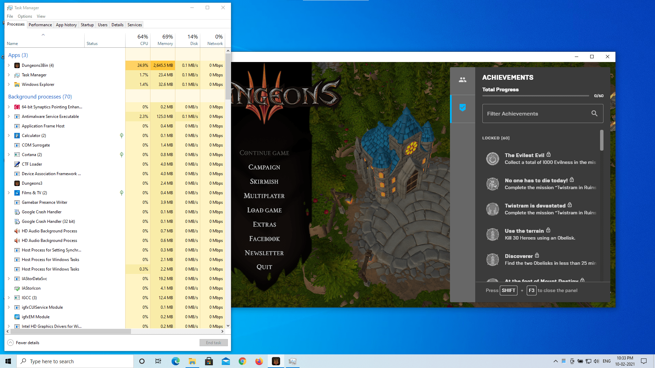Select Skirmish in Dungeons 3 menu
Screen dimensions: 655x368
264,182
